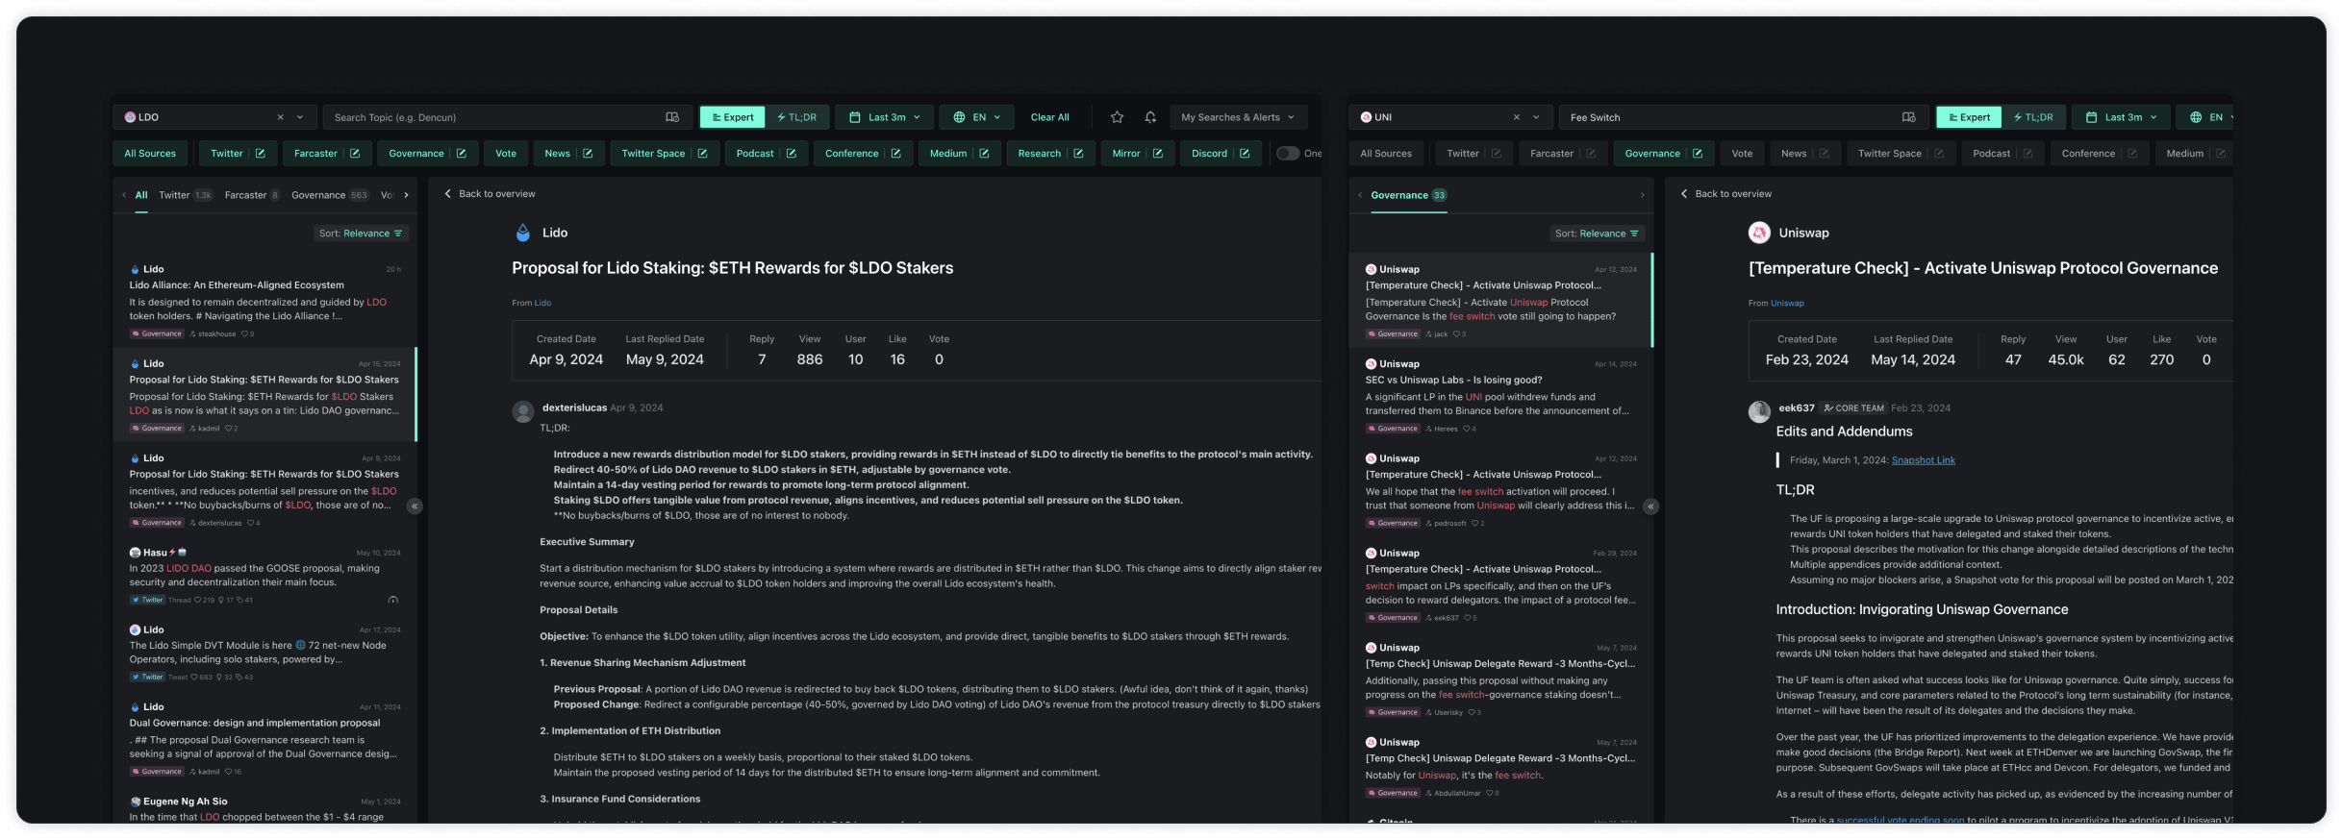The image size is (2342, 839).
Task: Toggle the One switch in LDO panel
Action: point(1288,154)
